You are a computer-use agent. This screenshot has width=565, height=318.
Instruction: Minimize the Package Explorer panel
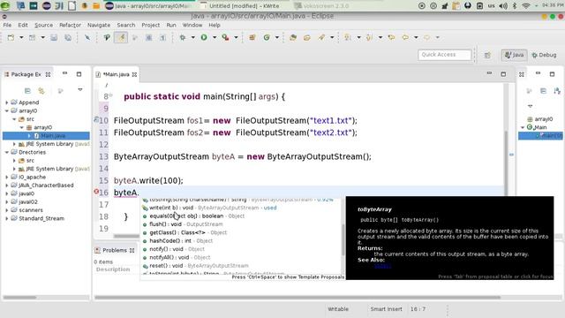(x=64, y=73)
